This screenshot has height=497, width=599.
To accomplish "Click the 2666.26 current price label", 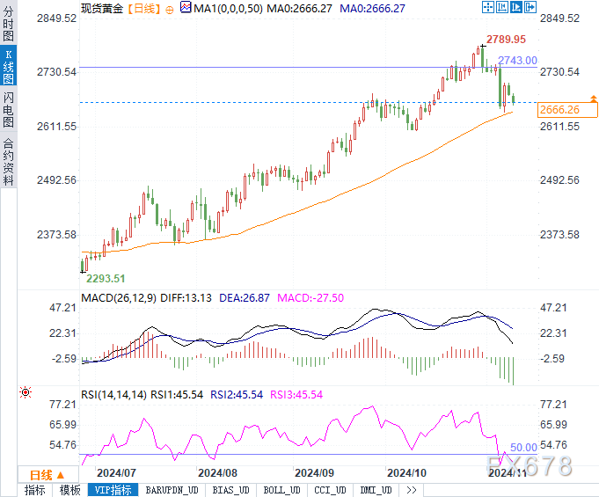I will click(x=559, y=110).
